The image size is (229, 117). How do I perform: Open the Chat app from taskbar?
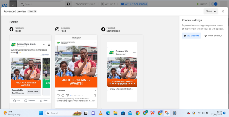[93, 113]
